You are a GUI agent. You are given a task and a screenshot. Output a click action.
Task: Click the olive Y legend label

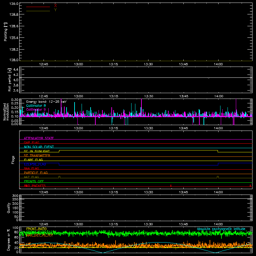click(x=55, y=10)
